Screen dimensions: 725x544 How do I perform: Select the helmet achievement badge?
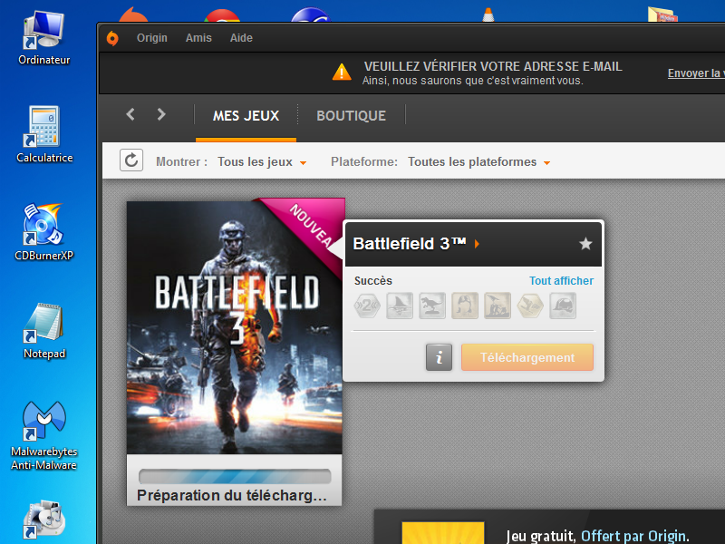pos(563,306)
